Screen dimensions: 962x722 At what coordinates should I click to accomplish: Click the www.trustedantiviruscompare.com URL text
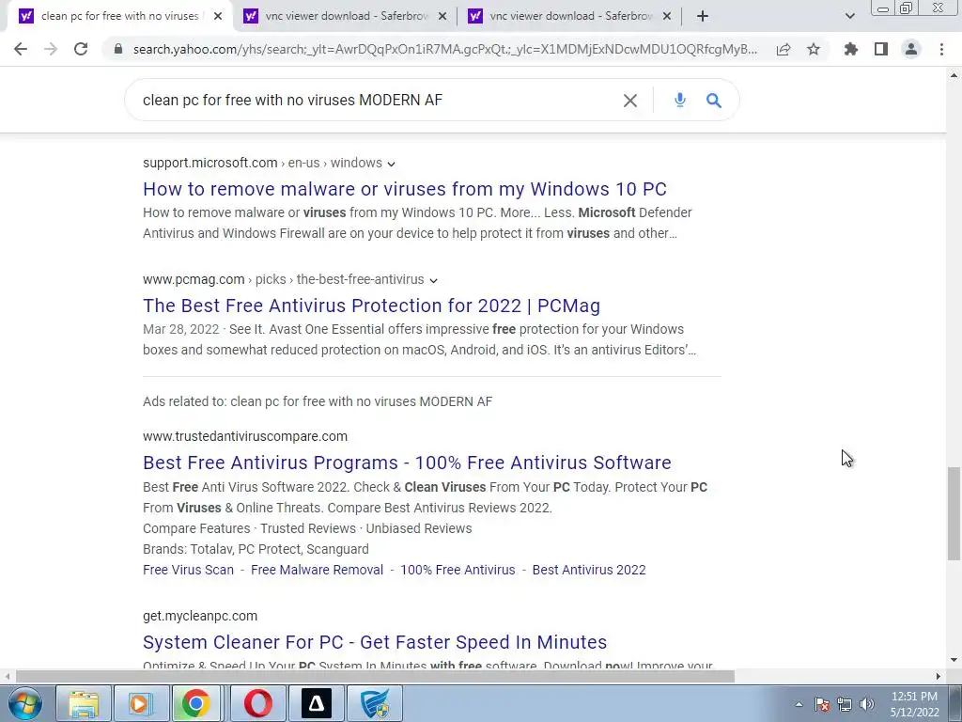tap(245, 436)
